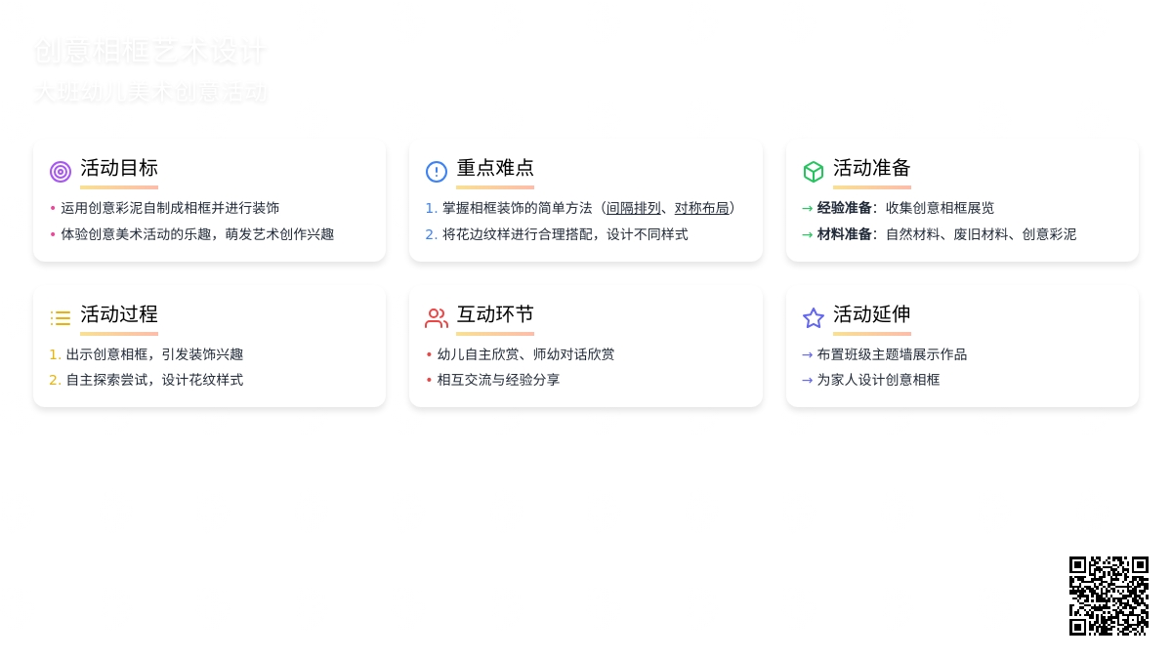Click the 创意相框艺术设计 main title

150,52
